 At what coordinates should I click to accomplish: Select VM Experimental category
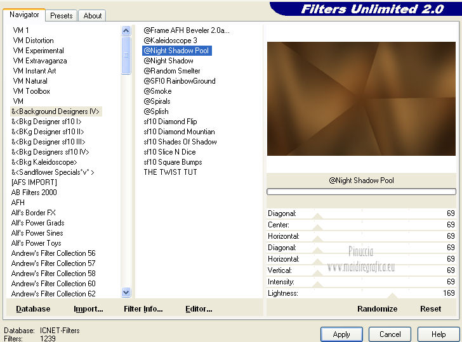click(38, 51)
